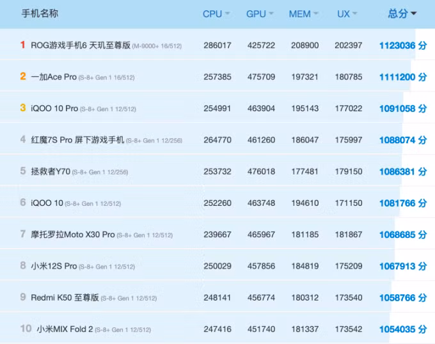Select CPU score 247416
The height and width of the screenshot is (344, 435).
pos(217,329)
